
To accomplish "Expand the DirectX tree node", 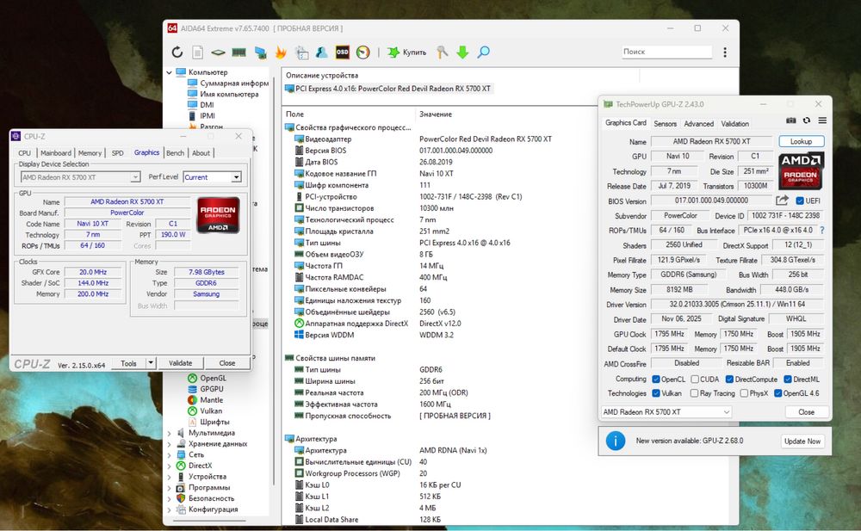I will click(x=169, y=466).
